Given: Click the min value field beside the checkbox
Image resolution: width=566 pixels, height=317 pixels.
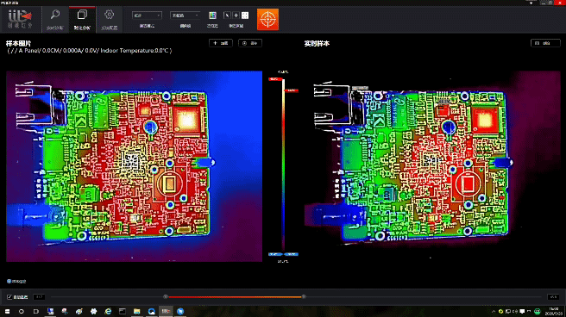Looking at the screenshot, I should (40, 297).
